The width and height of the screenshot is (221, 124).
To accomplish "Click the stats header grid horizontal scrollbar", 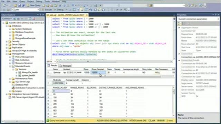I will pyautogui.click(x=105, y=76).
